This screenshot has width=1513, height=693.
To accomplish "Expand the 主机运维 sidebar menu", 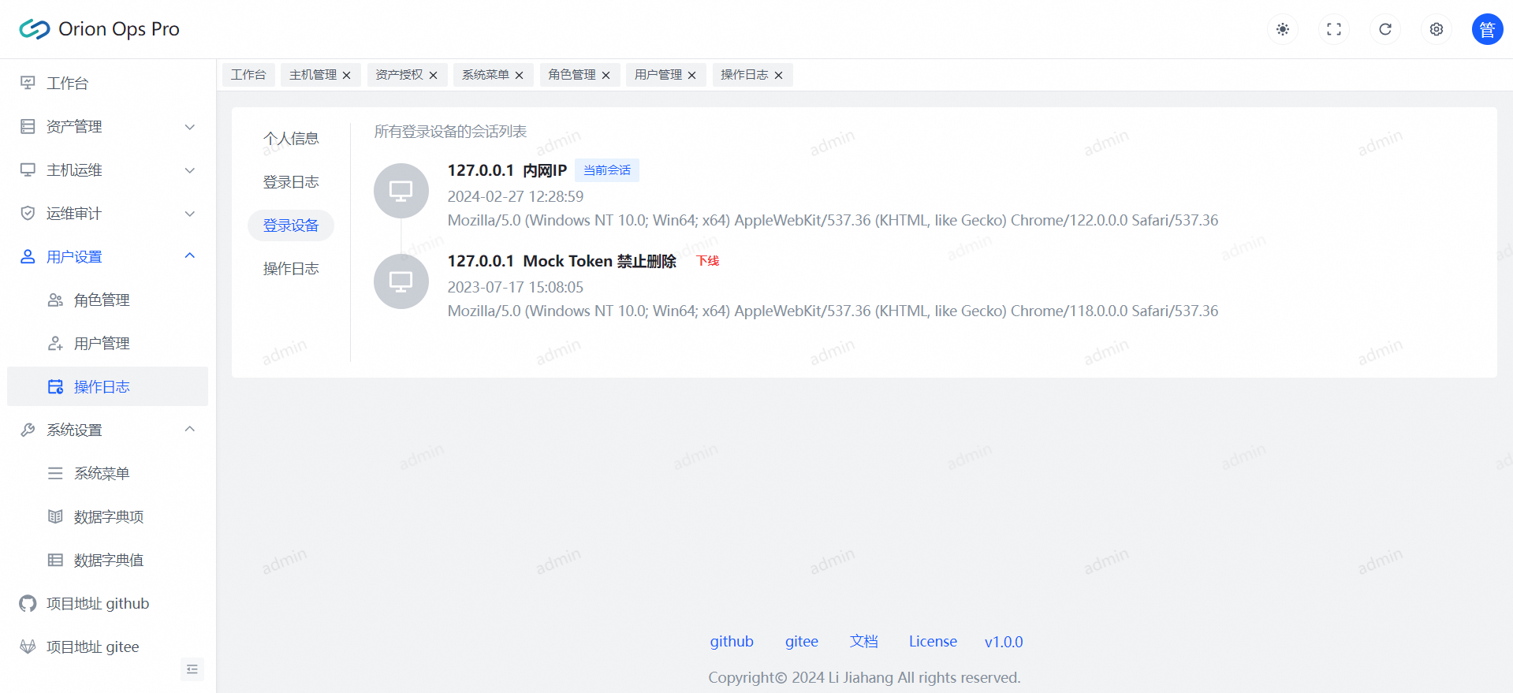I will (x=107, y=170).
